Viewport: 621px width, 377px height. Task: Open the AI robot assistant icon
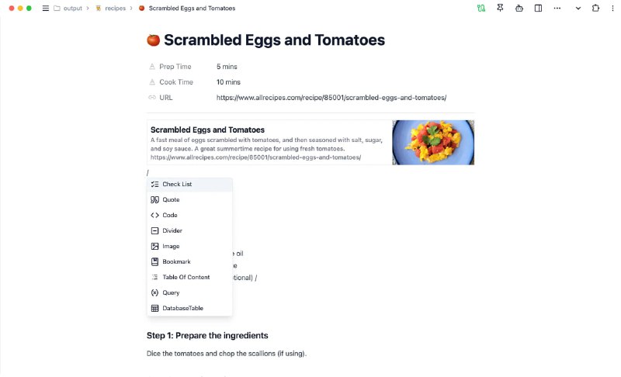coord(519,8)
